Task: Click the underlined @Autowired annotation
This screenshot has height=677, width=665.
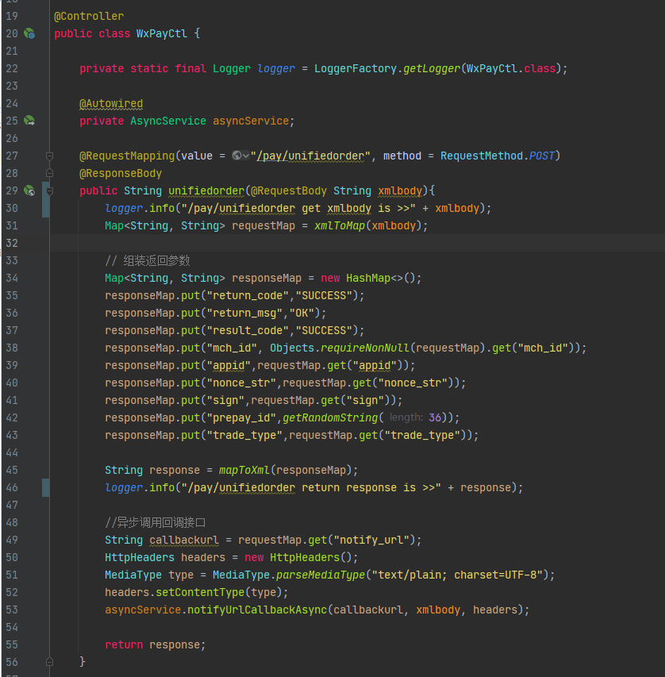Action: 110,103
